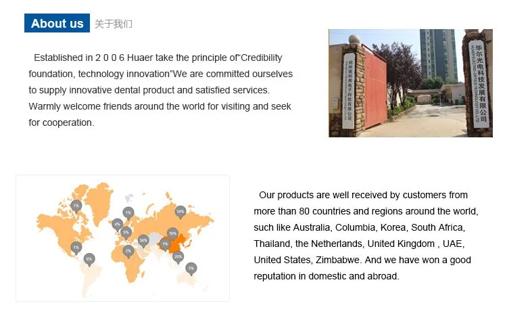
Task: Select the 5% pin on central Europe
Action: pyautogui.click(x=126, y=232)
